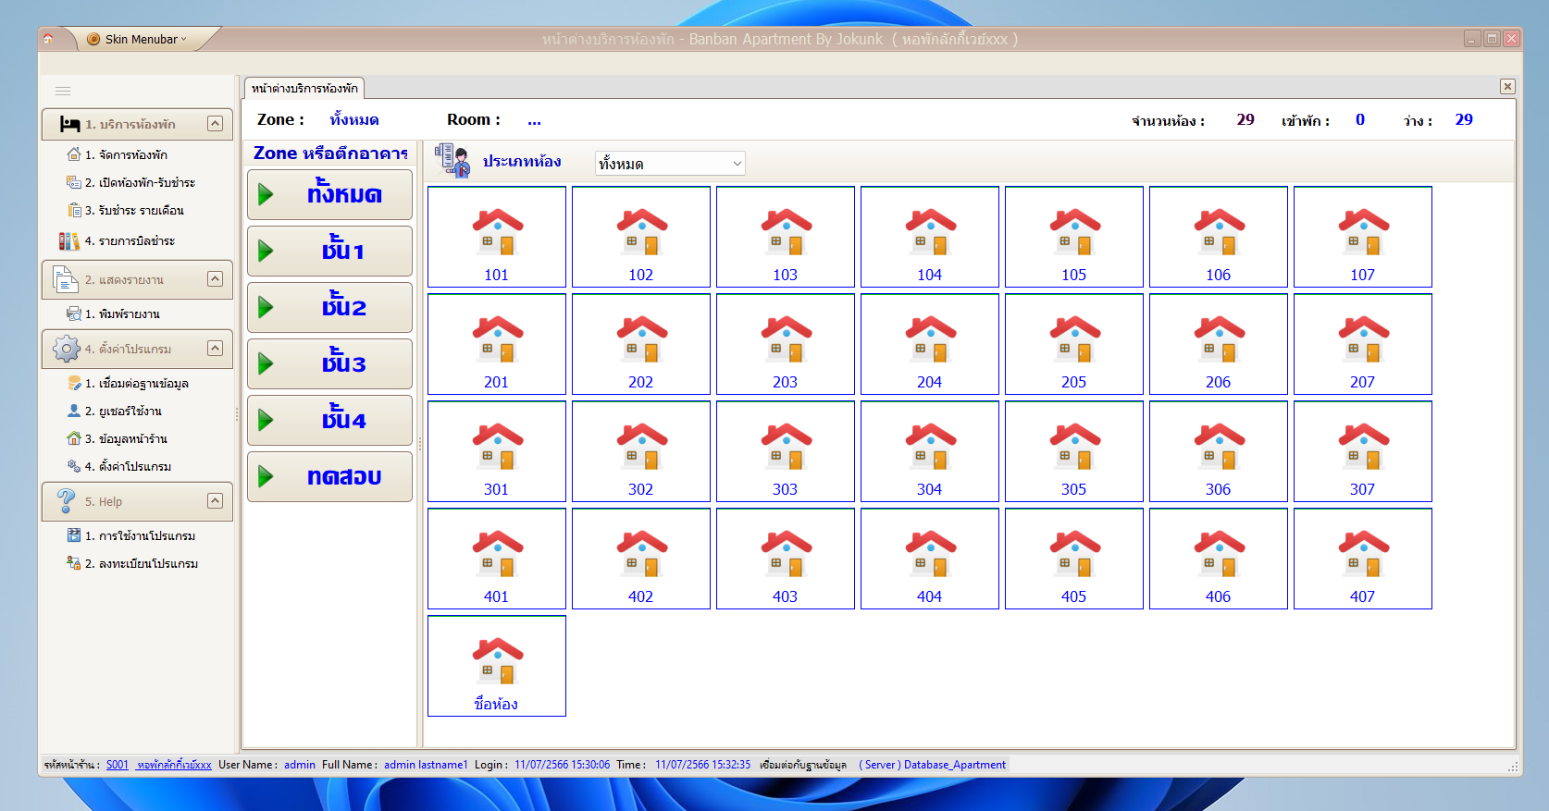This screenshot has width=1549, height=811.
Task: Click the gear icon of ตั้งค่าโปรแกรม
Action: (x=67, y=349)
